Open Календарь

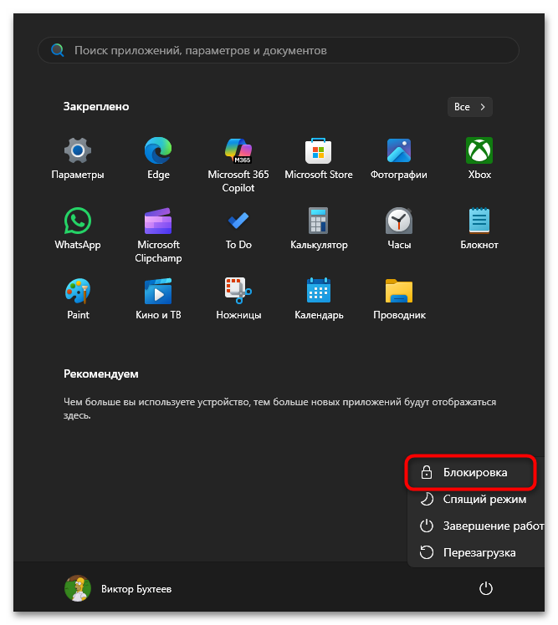[319, 299]
